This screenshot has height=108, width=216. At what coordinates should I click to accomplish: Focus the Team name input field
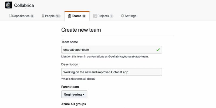click(x=108, y=50)
